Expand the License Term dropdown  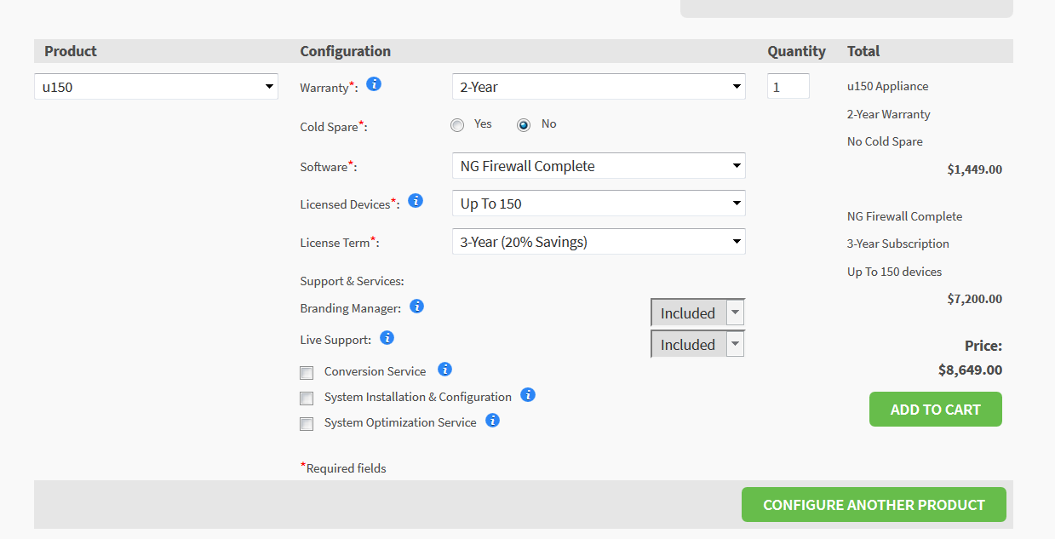(x=598, y=242)
